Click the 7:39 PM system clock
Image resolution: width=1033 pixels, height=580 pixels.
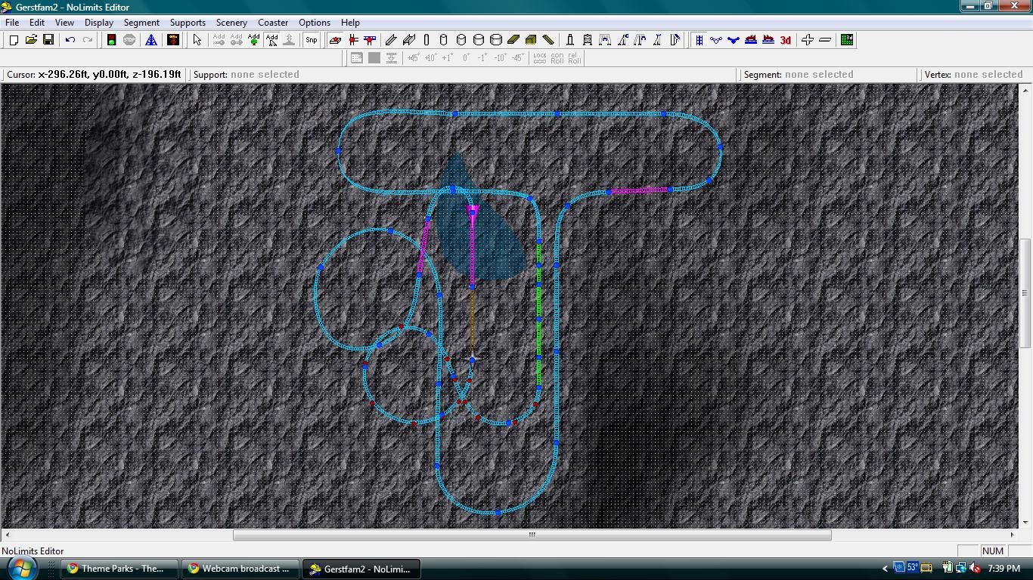pos(1004,569)
